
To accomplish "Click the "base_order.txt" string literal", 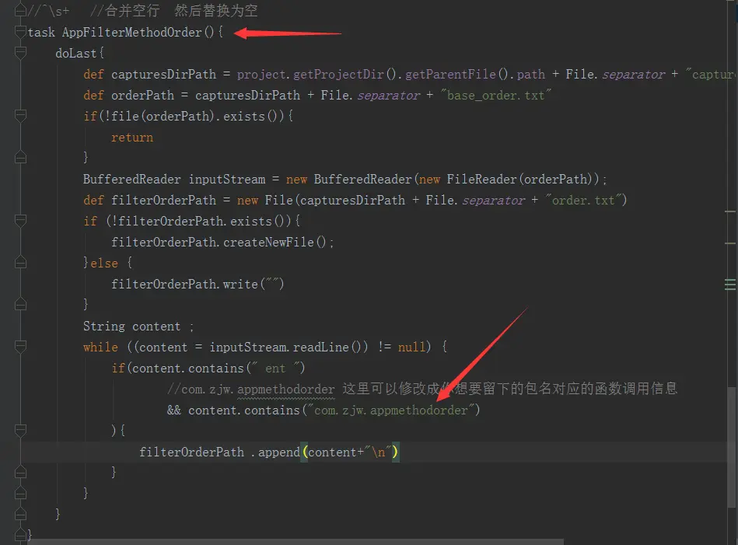I will [495, 96].
